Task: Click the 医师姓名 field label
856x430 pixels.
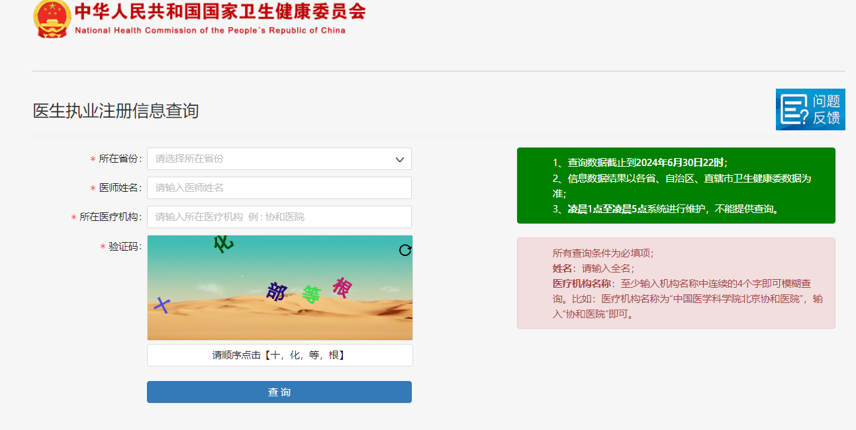Action: coord(120,188)
